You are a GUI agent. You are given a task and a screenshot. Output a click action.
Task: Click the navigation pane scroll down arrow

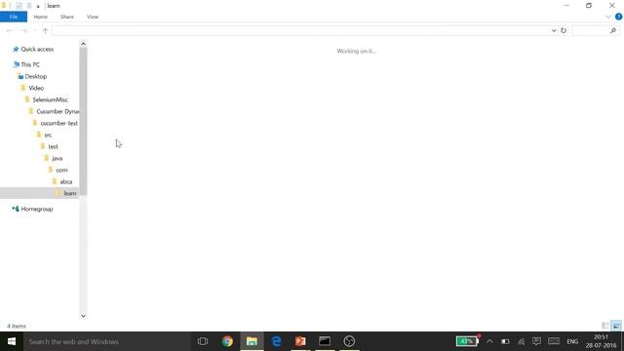click(83, 316)
